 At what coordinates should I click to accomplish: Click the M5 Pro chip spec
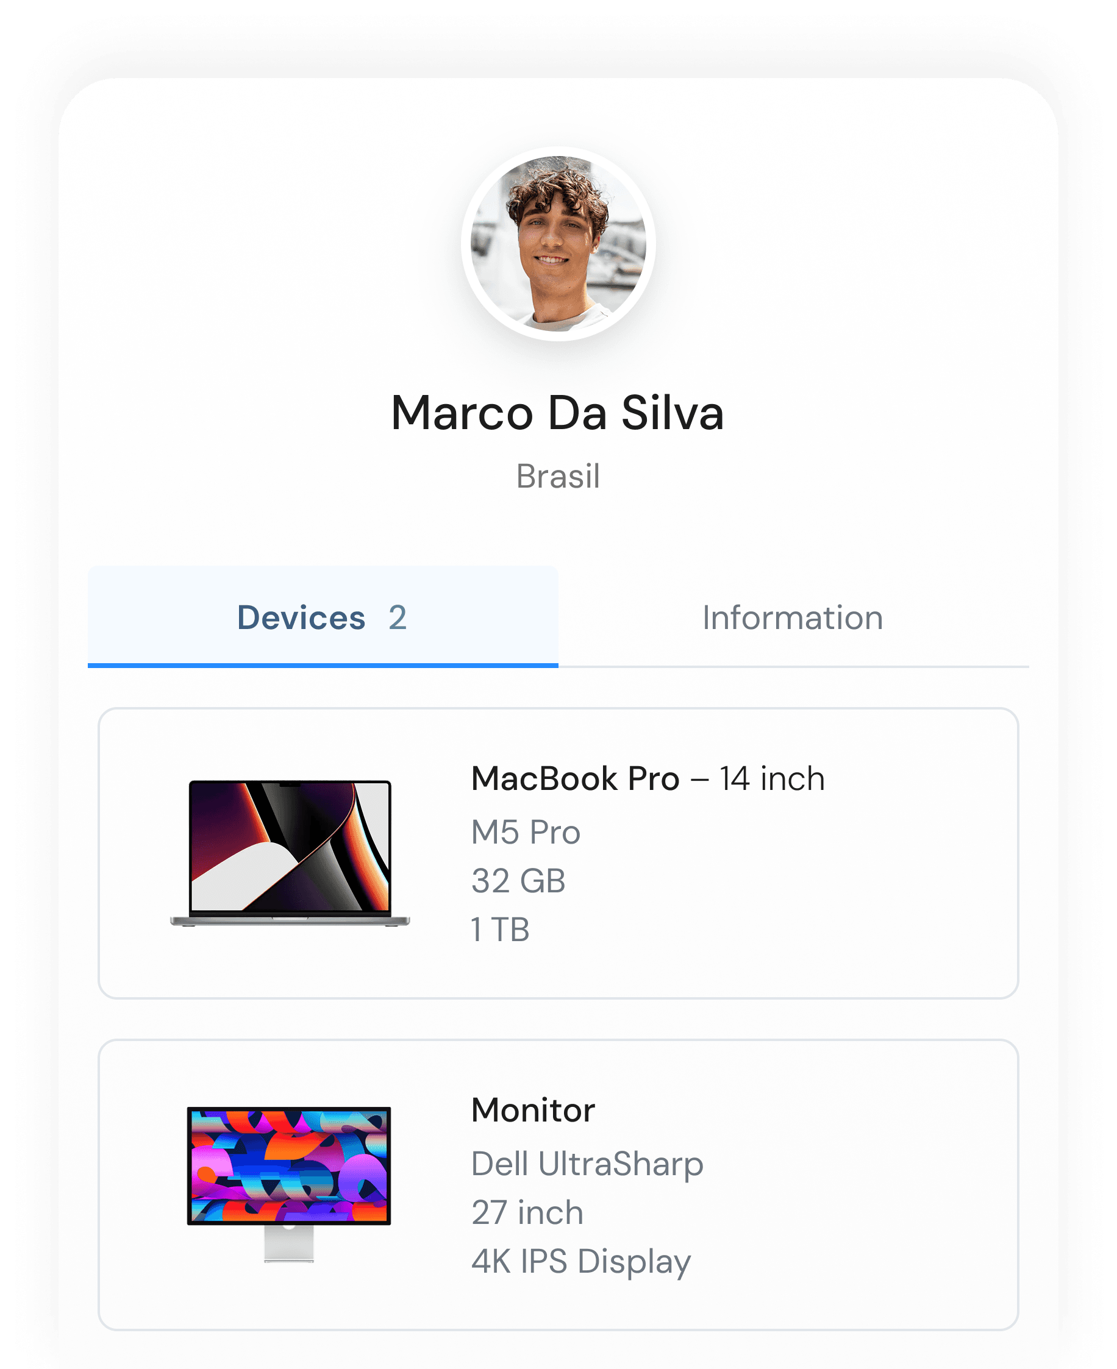526,833
